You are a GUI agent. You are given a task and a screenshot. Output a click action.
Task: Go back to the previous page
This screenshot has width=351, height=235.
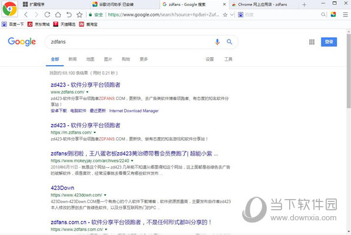pos(26,15)
